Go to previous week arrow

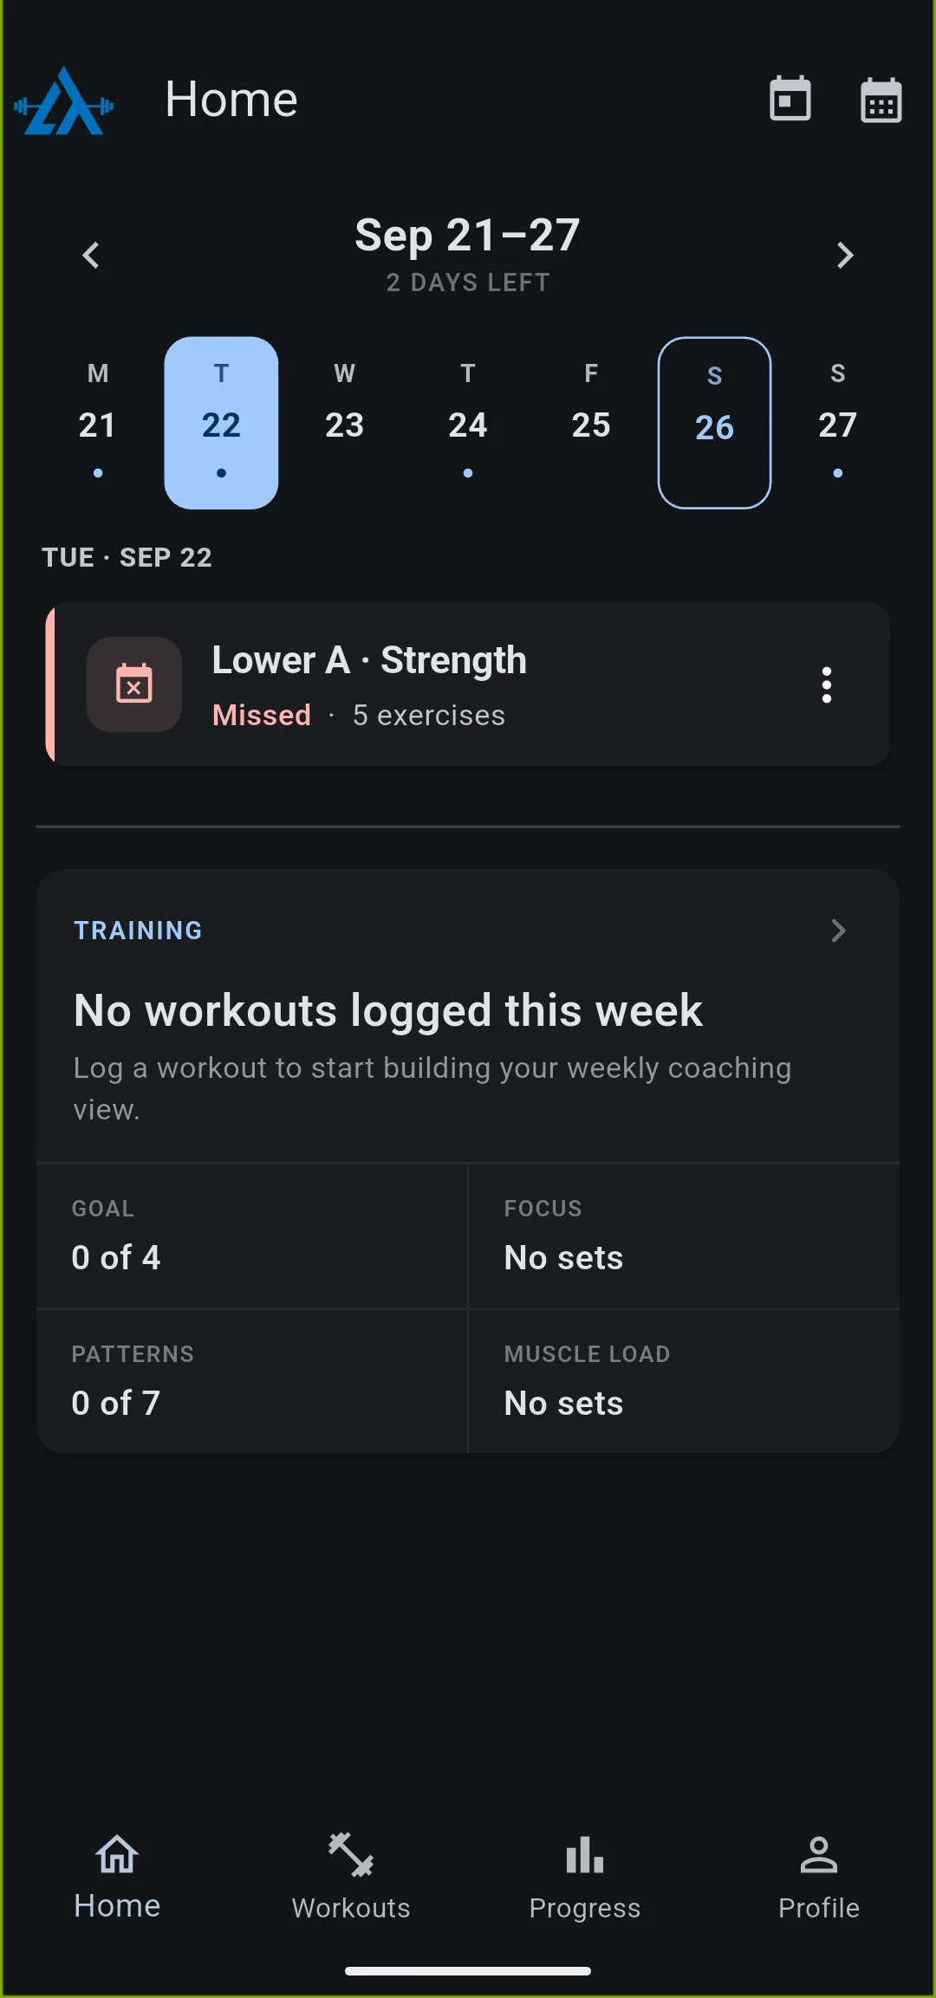91,255
